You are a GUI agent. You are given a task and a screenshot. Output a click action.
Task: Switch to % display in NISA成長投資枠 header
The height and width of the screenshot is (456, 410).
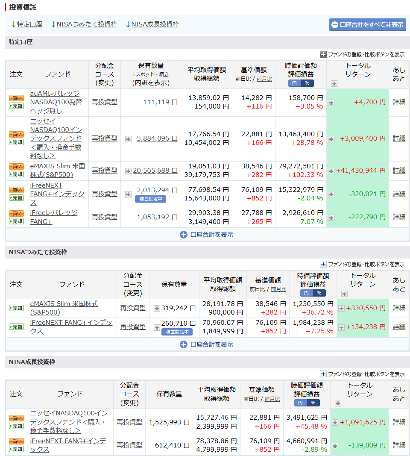click(x=313, y=403)
